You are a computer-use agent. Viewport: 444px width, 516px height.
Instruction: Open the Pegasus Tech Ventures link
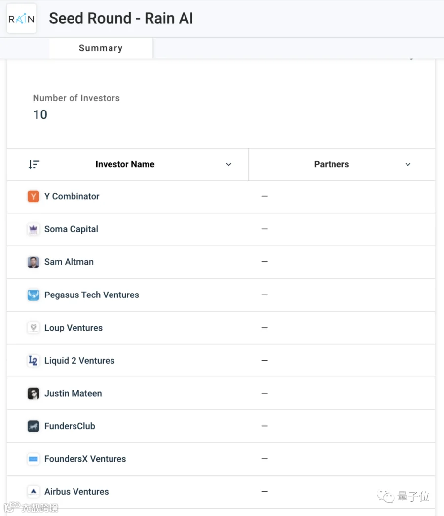point(91,295)
